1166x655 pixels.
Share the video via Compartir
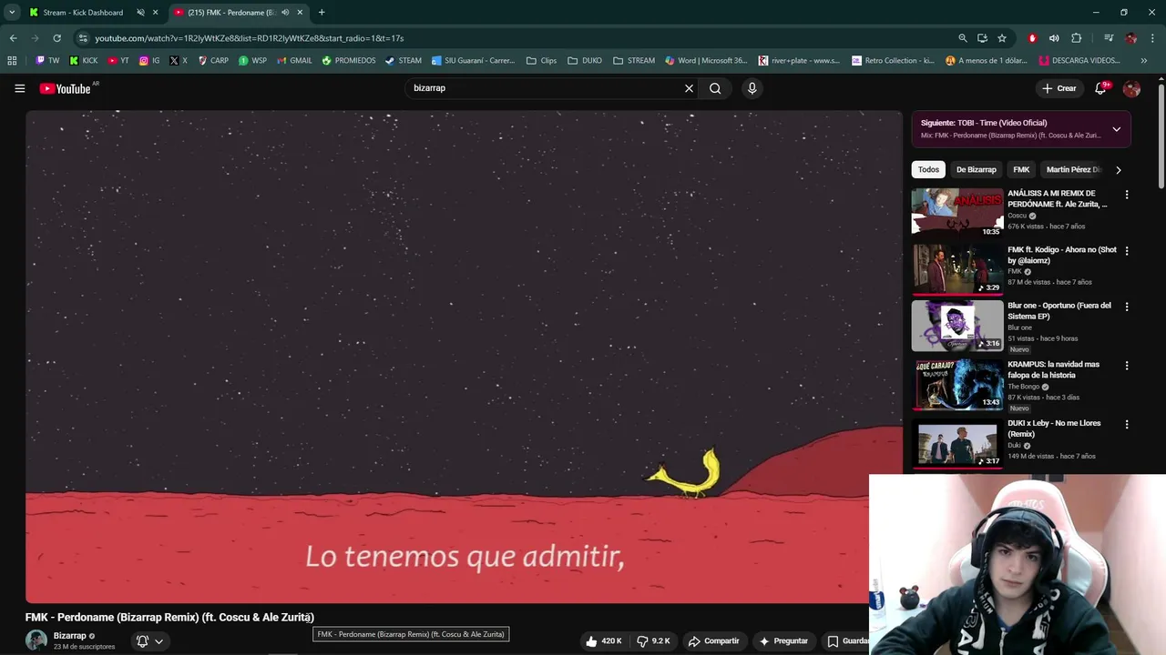713,640
